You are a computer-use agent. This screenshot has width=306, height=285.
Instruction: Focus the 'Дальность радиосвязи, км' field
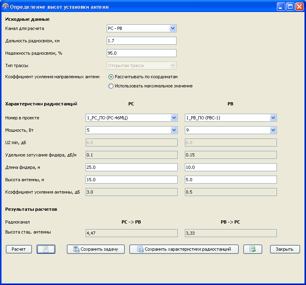click(141, 41)
